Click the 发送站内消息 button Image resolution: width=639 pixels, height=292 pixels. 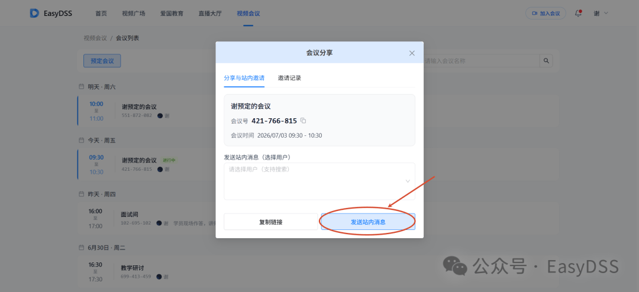(x=368, y=222)
